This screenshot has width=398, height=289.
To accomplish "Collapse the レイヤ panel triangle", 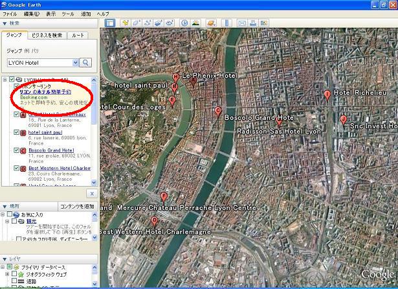I will click(5, 259).
